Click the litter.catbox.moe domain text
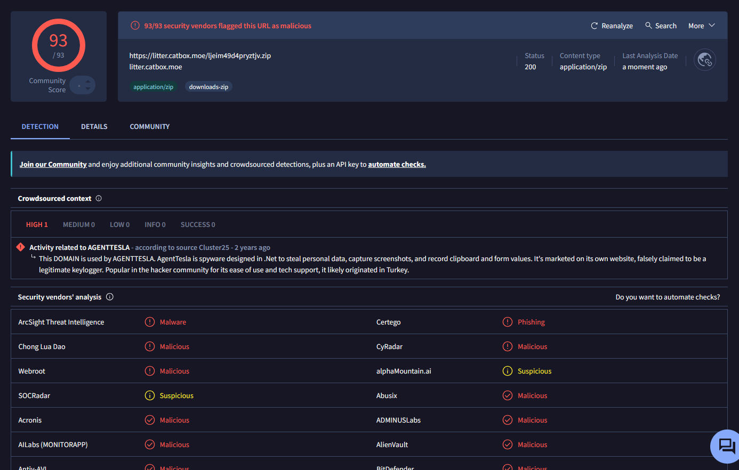 (x=156, y=67)
